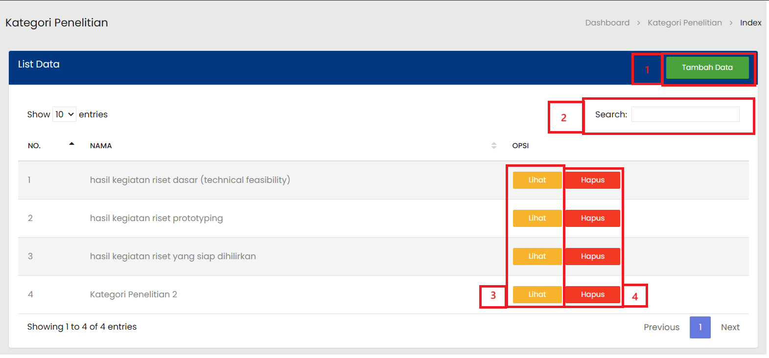The height and width of the screenshot is (358, 769).
Task: Select page 1 in pagination
Action: point(700,327)
